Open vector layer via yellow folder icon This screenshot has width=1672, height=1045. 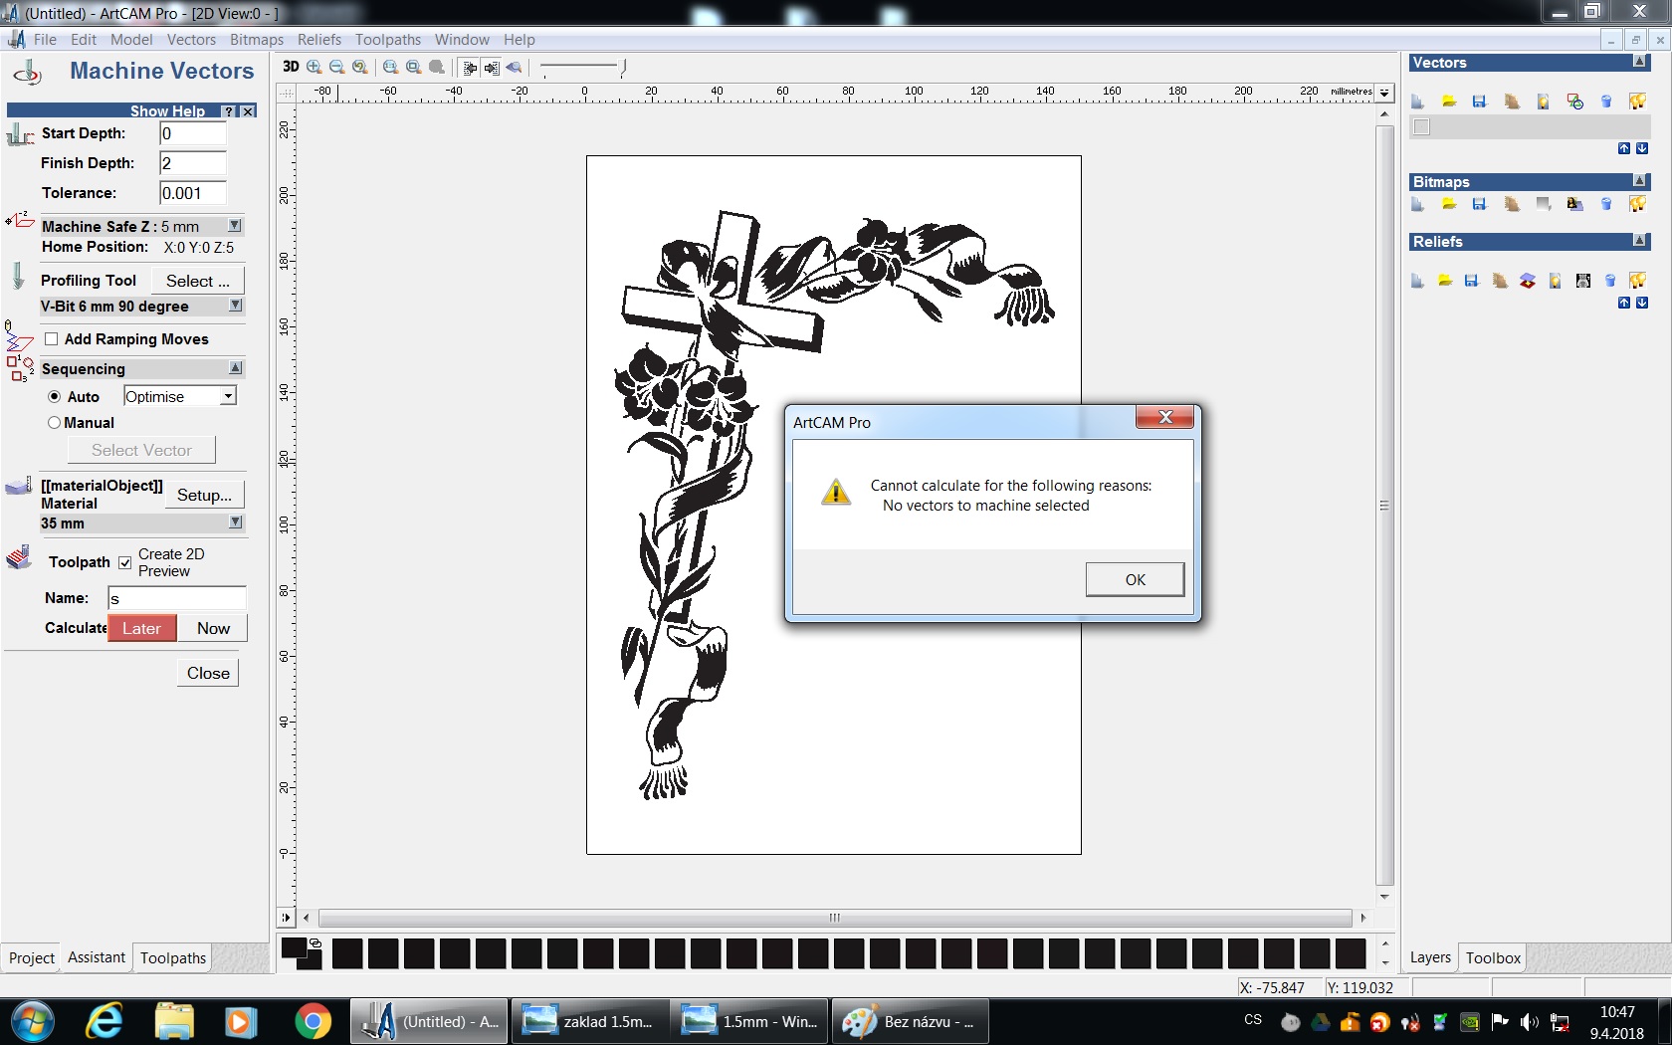click(1449, 102)
